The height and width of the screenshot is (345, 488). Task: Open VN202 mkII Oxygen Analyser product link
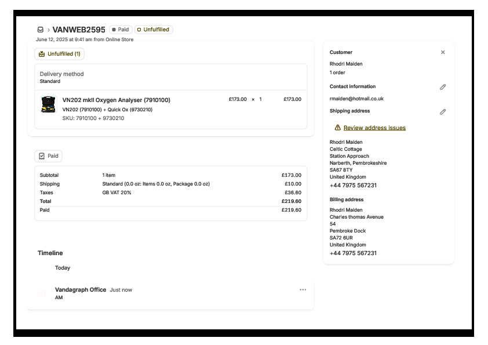[x=116, y=100]
